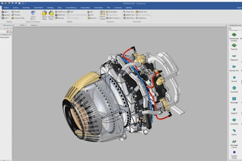Image resolution: width=242 pixels, height=161 pixels.
Task: Switch to the Common ribbon tab
Action: (x=118, y=7)
